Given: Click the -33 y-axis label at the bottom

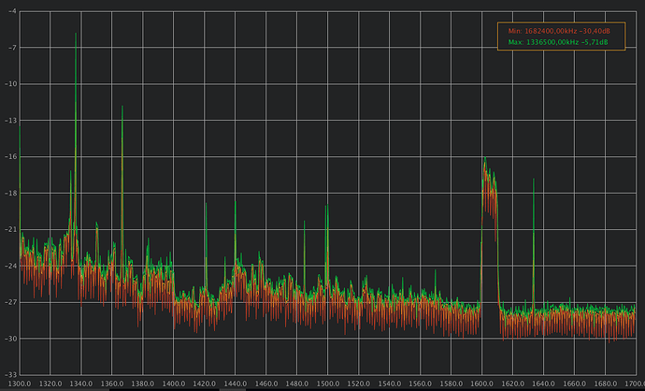Looking at the screenshot, I should 7,374.
